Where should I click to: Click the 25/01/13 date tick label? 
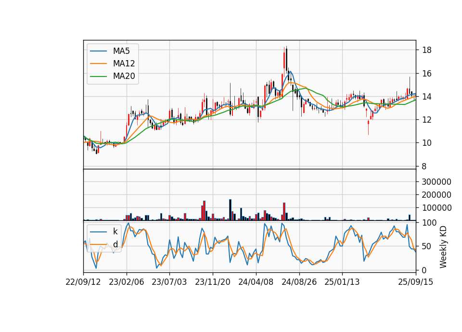pos(342,282)
